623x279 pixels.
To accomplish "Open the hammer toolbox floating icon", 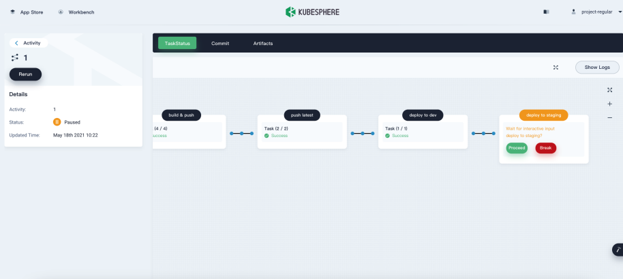I will tap(618, 250).
